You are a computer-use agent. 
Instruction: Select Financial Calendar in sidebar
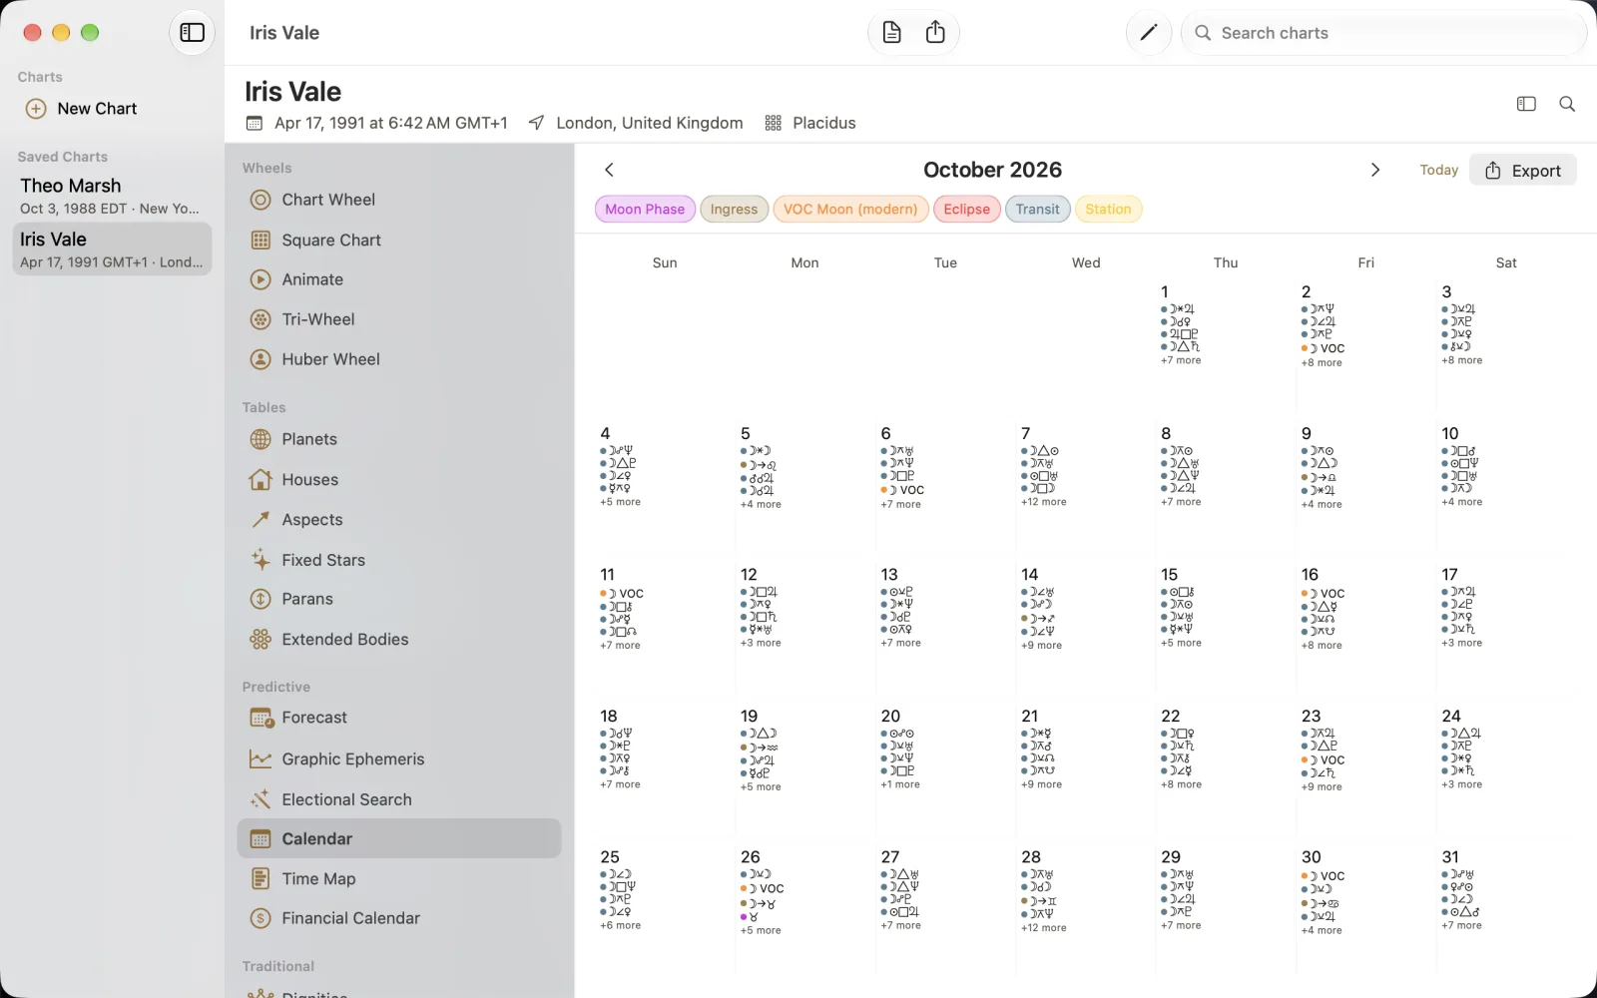[x=399, y=918]
